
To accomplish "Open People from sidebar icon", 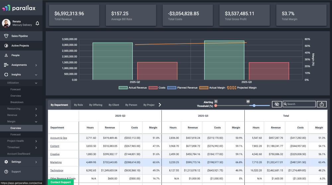I will [x=6, y=55].
